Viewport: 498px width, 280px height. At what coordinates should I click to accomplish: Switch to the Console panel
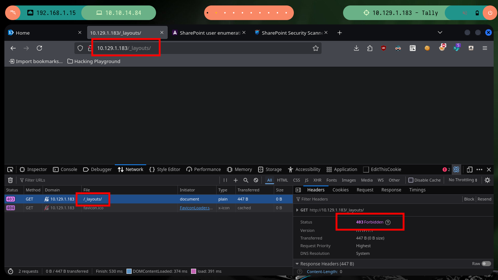65,170
